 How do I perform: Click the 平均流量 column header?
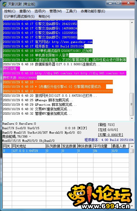(x=102, y=146)
